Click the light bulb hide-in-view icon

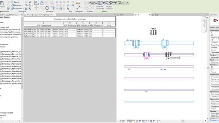click(x=68, y=2)
